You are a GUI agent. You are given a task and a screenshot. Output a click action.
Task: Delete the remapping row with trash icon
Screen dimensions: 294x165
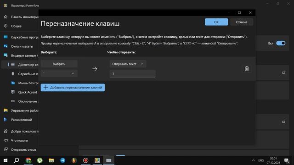tap(247, 69)
